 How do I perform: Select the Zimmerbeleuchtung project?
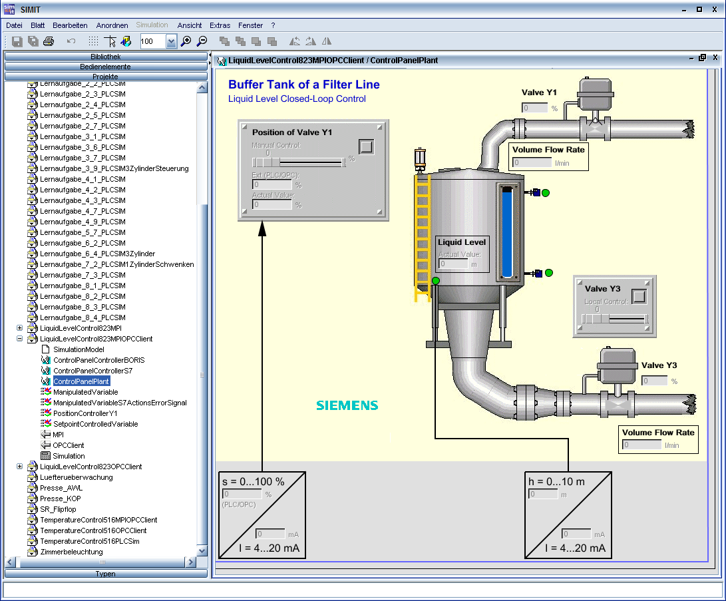[71, 552]
